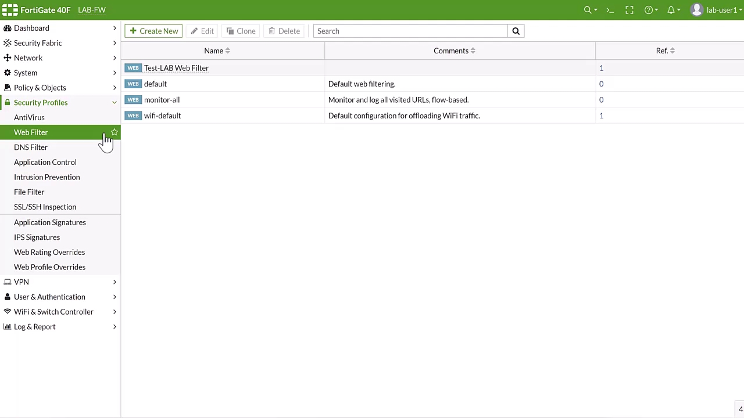Click the FortiGate logo icon
The width and height of the screenshot is (744, 418).
(10, 10)
